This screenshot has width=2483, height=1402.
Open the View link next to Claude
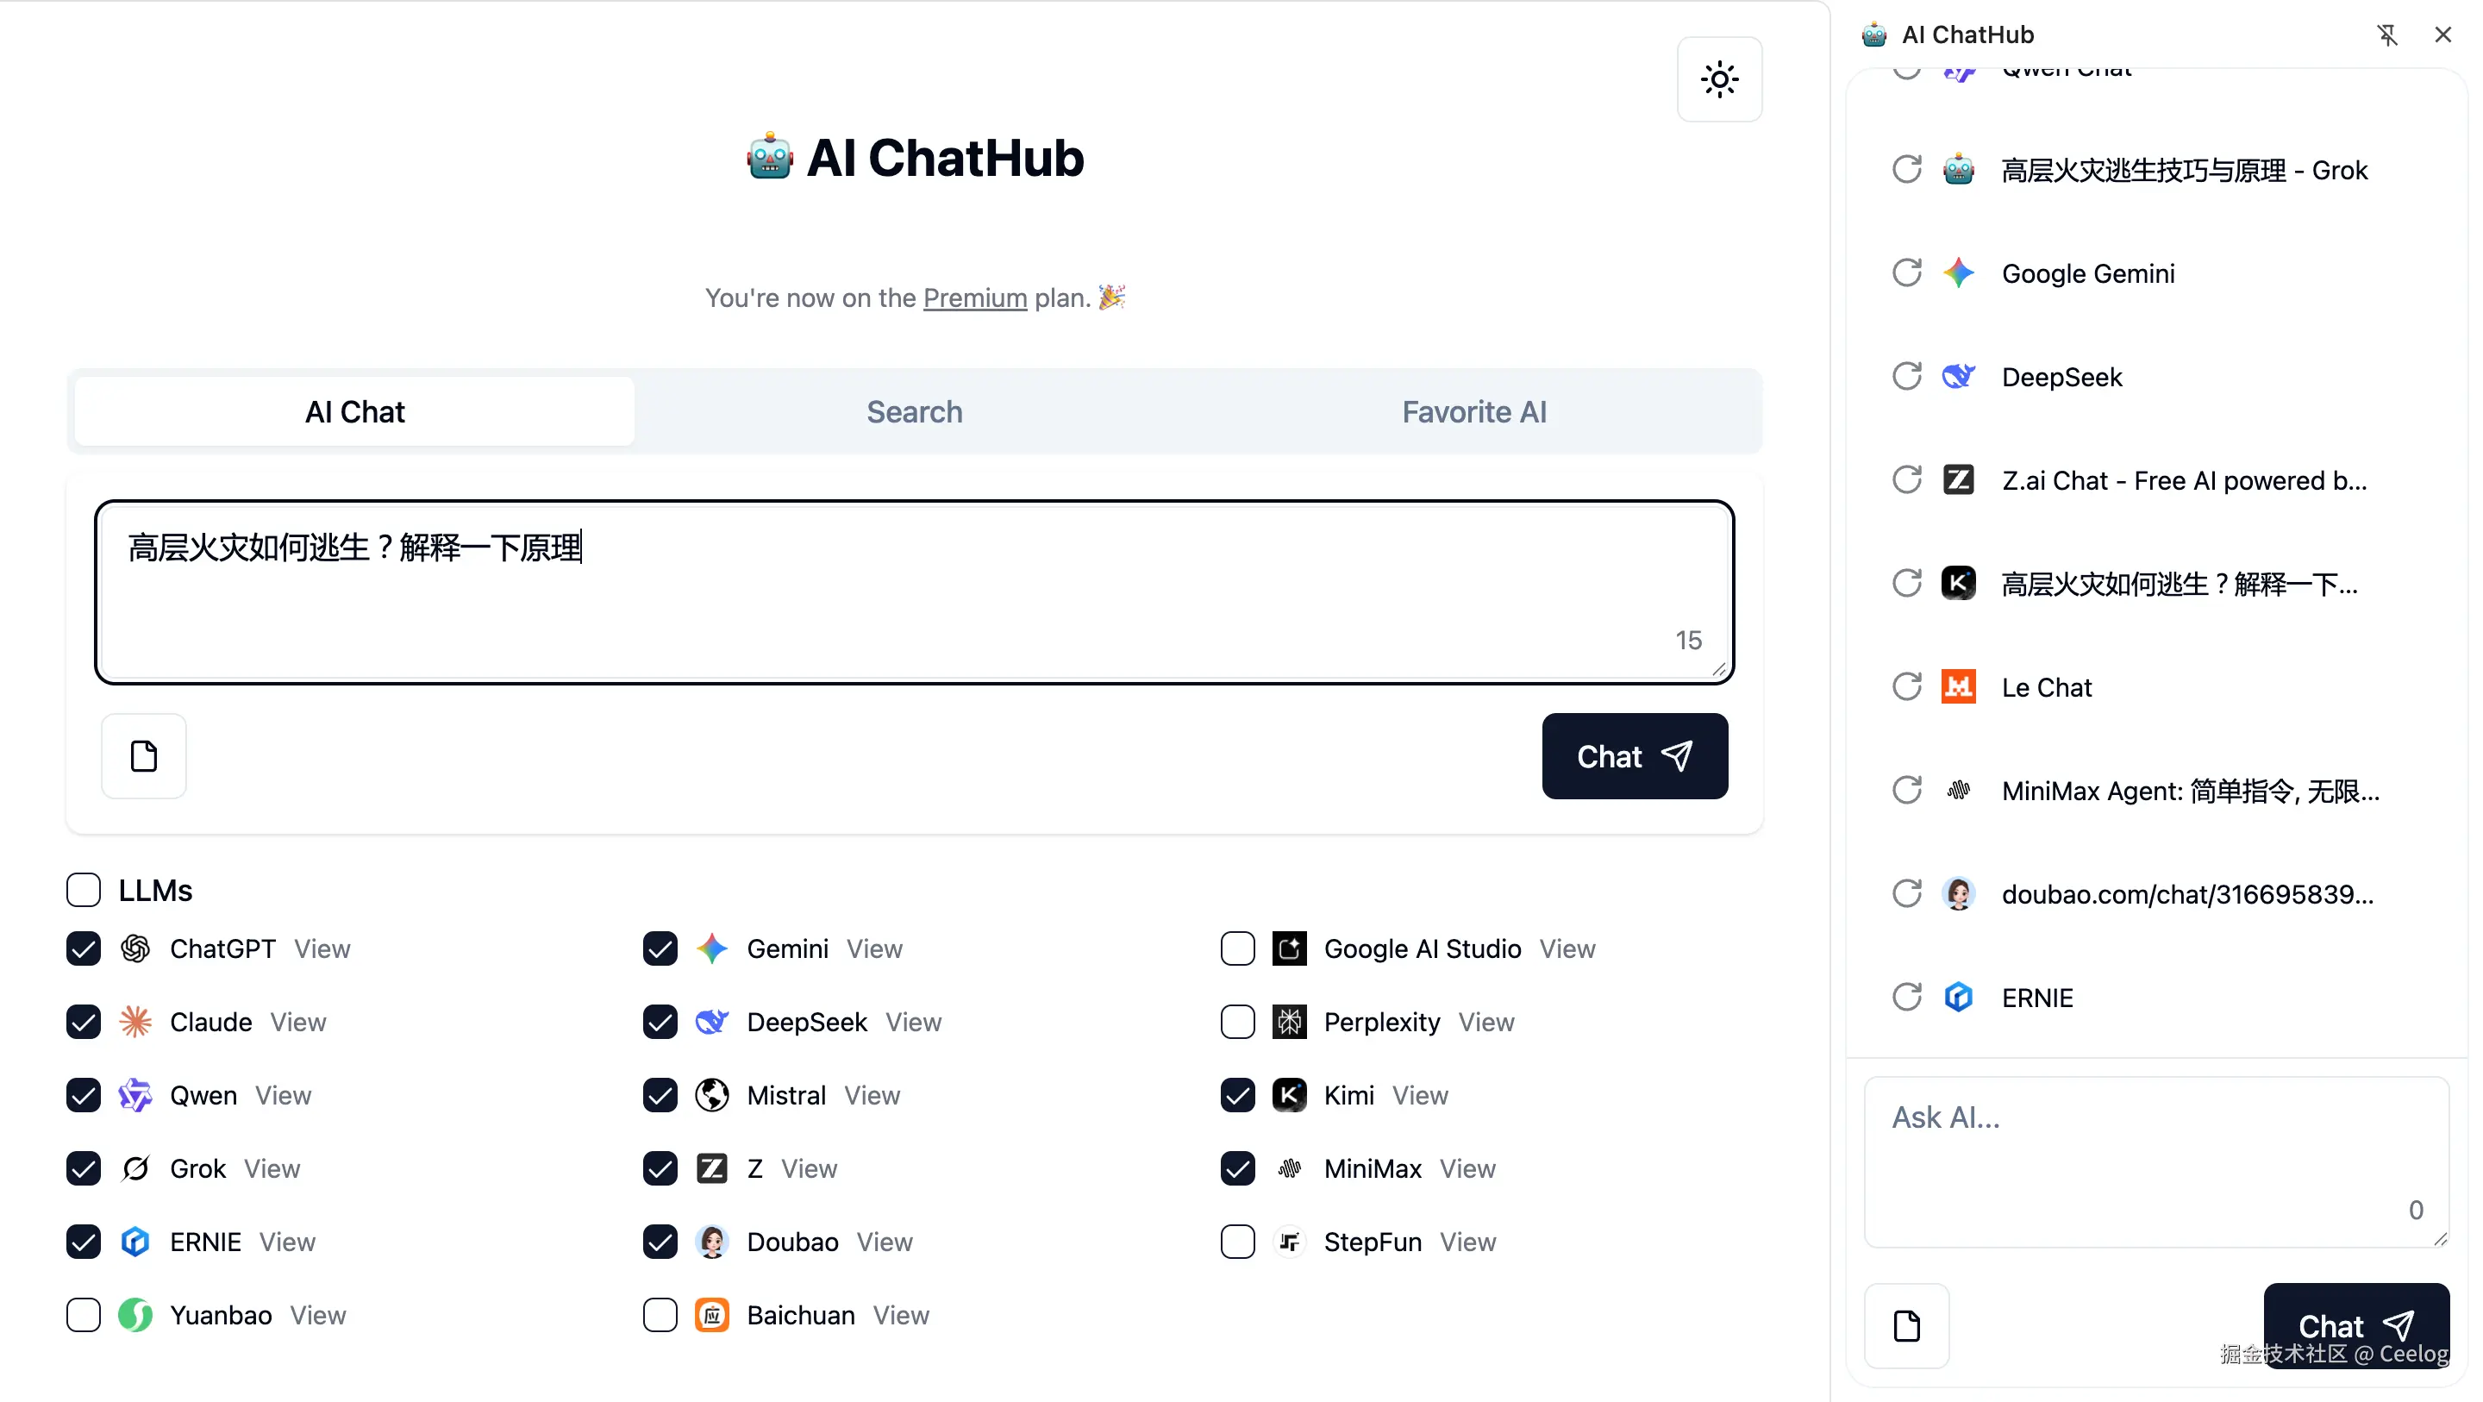[297, 1021]
